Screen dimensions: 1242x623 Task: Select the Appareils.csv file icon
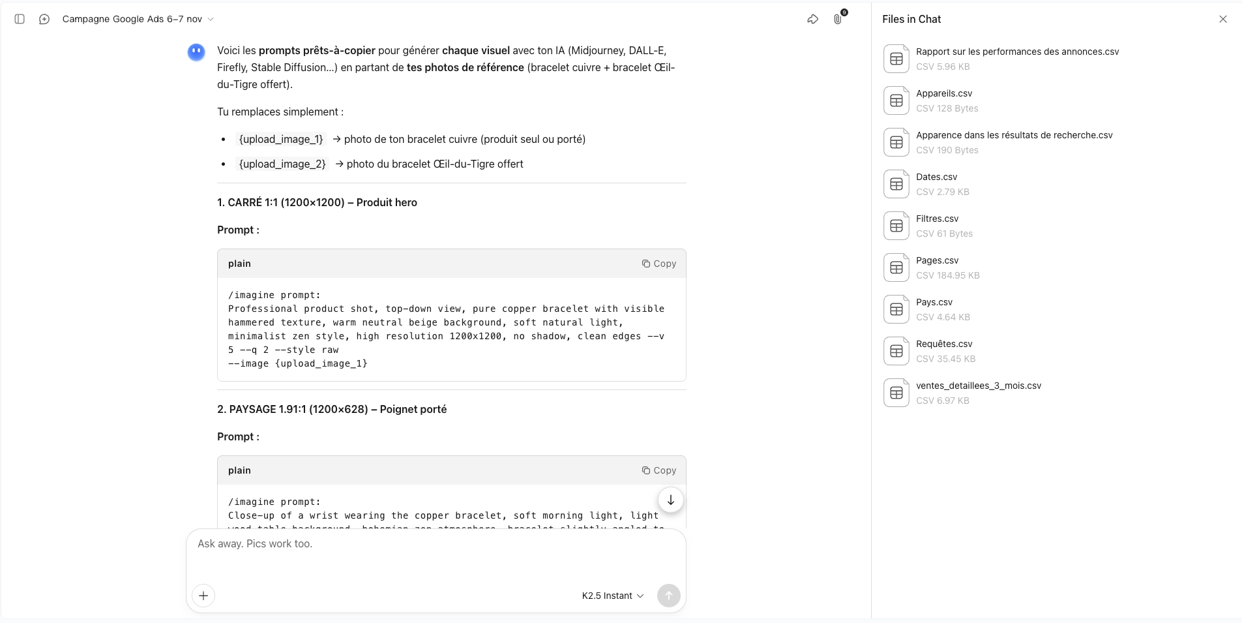(x=896, y=100)
